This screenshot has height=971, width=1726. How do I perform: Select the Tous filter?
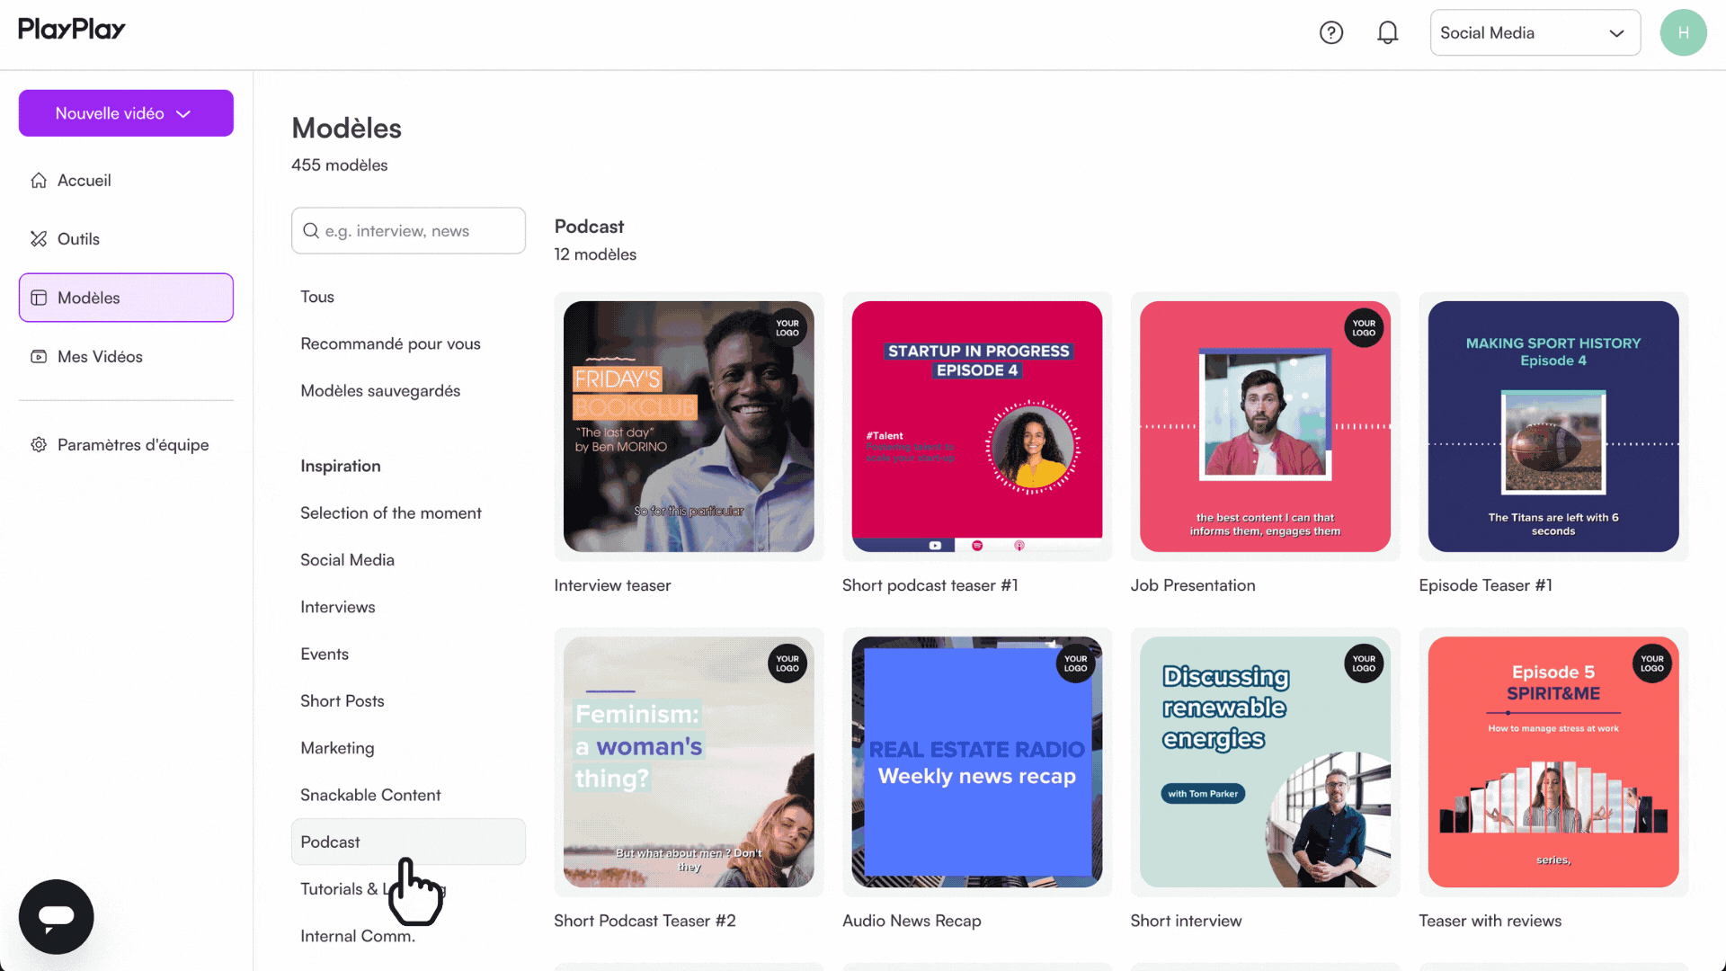click(316, 297)
